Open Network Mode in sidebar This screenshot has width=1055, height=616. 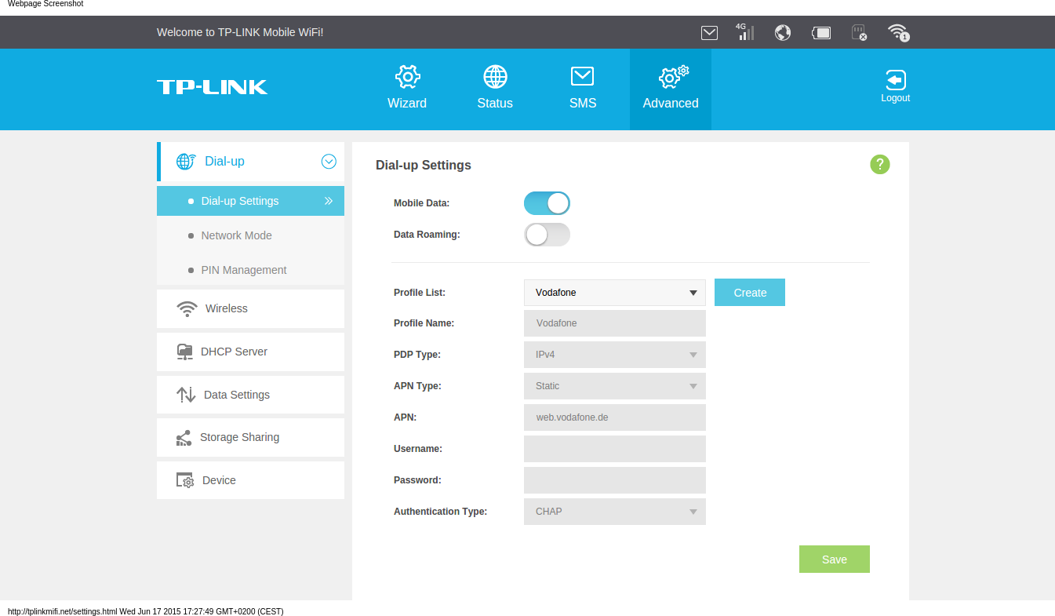pyautogui.click(x=236, y=235)
